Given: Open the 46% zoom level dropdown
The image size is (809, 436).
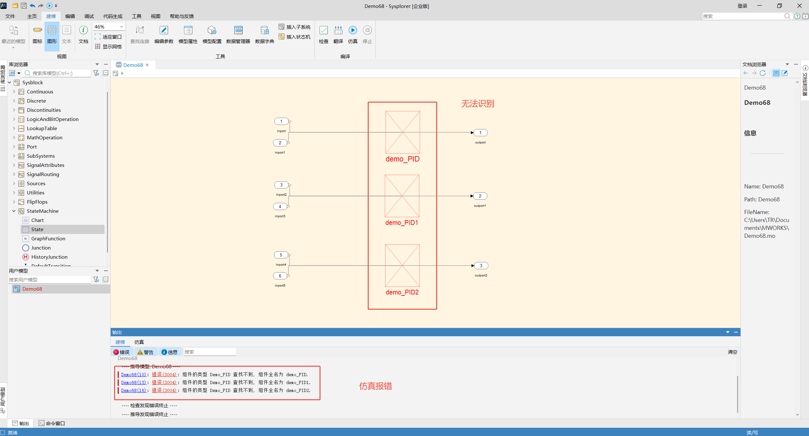Looking at the screenshot, I should click(x=109, y=27).
